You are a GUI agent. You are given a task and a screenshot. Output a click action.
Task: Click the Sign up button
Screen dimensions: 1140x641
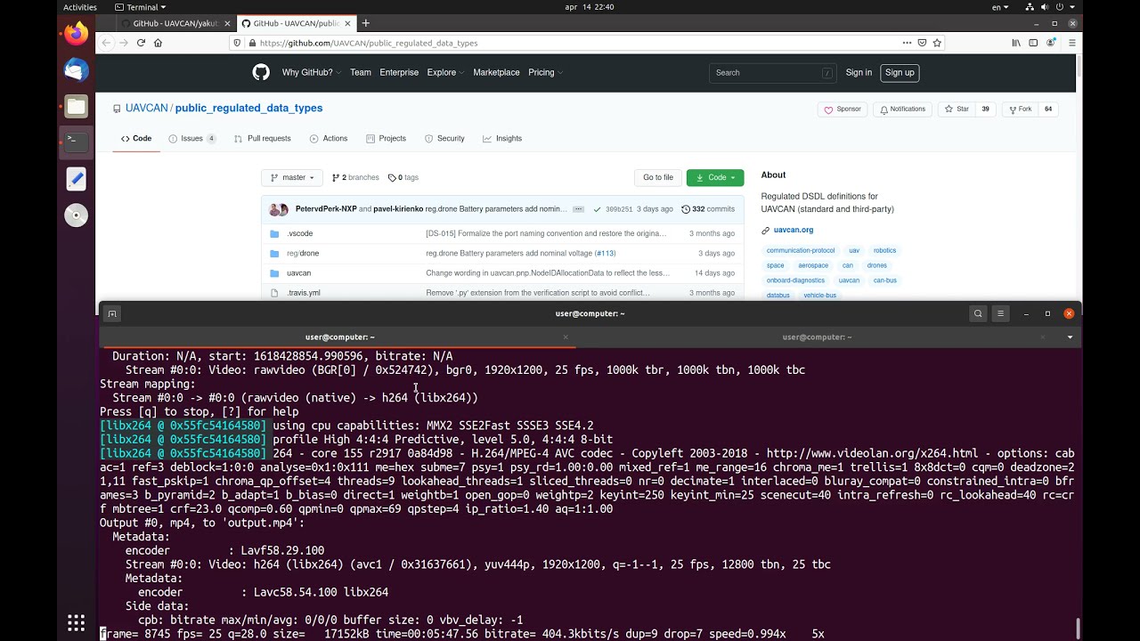pyautogui.click(x=900, y=72)
